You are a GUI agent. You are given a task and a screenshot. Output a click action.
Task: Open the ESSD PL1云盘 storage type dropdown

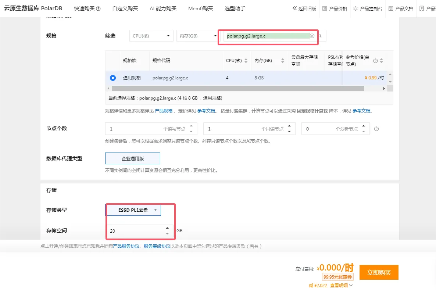(x=133, y=210)
